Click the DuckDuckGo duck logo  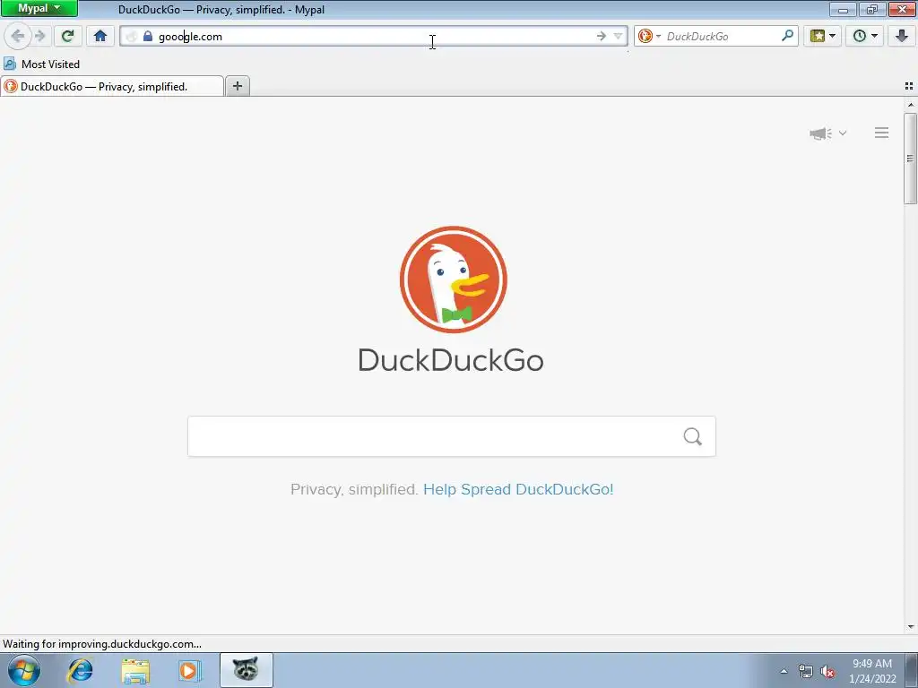(453, 279)
